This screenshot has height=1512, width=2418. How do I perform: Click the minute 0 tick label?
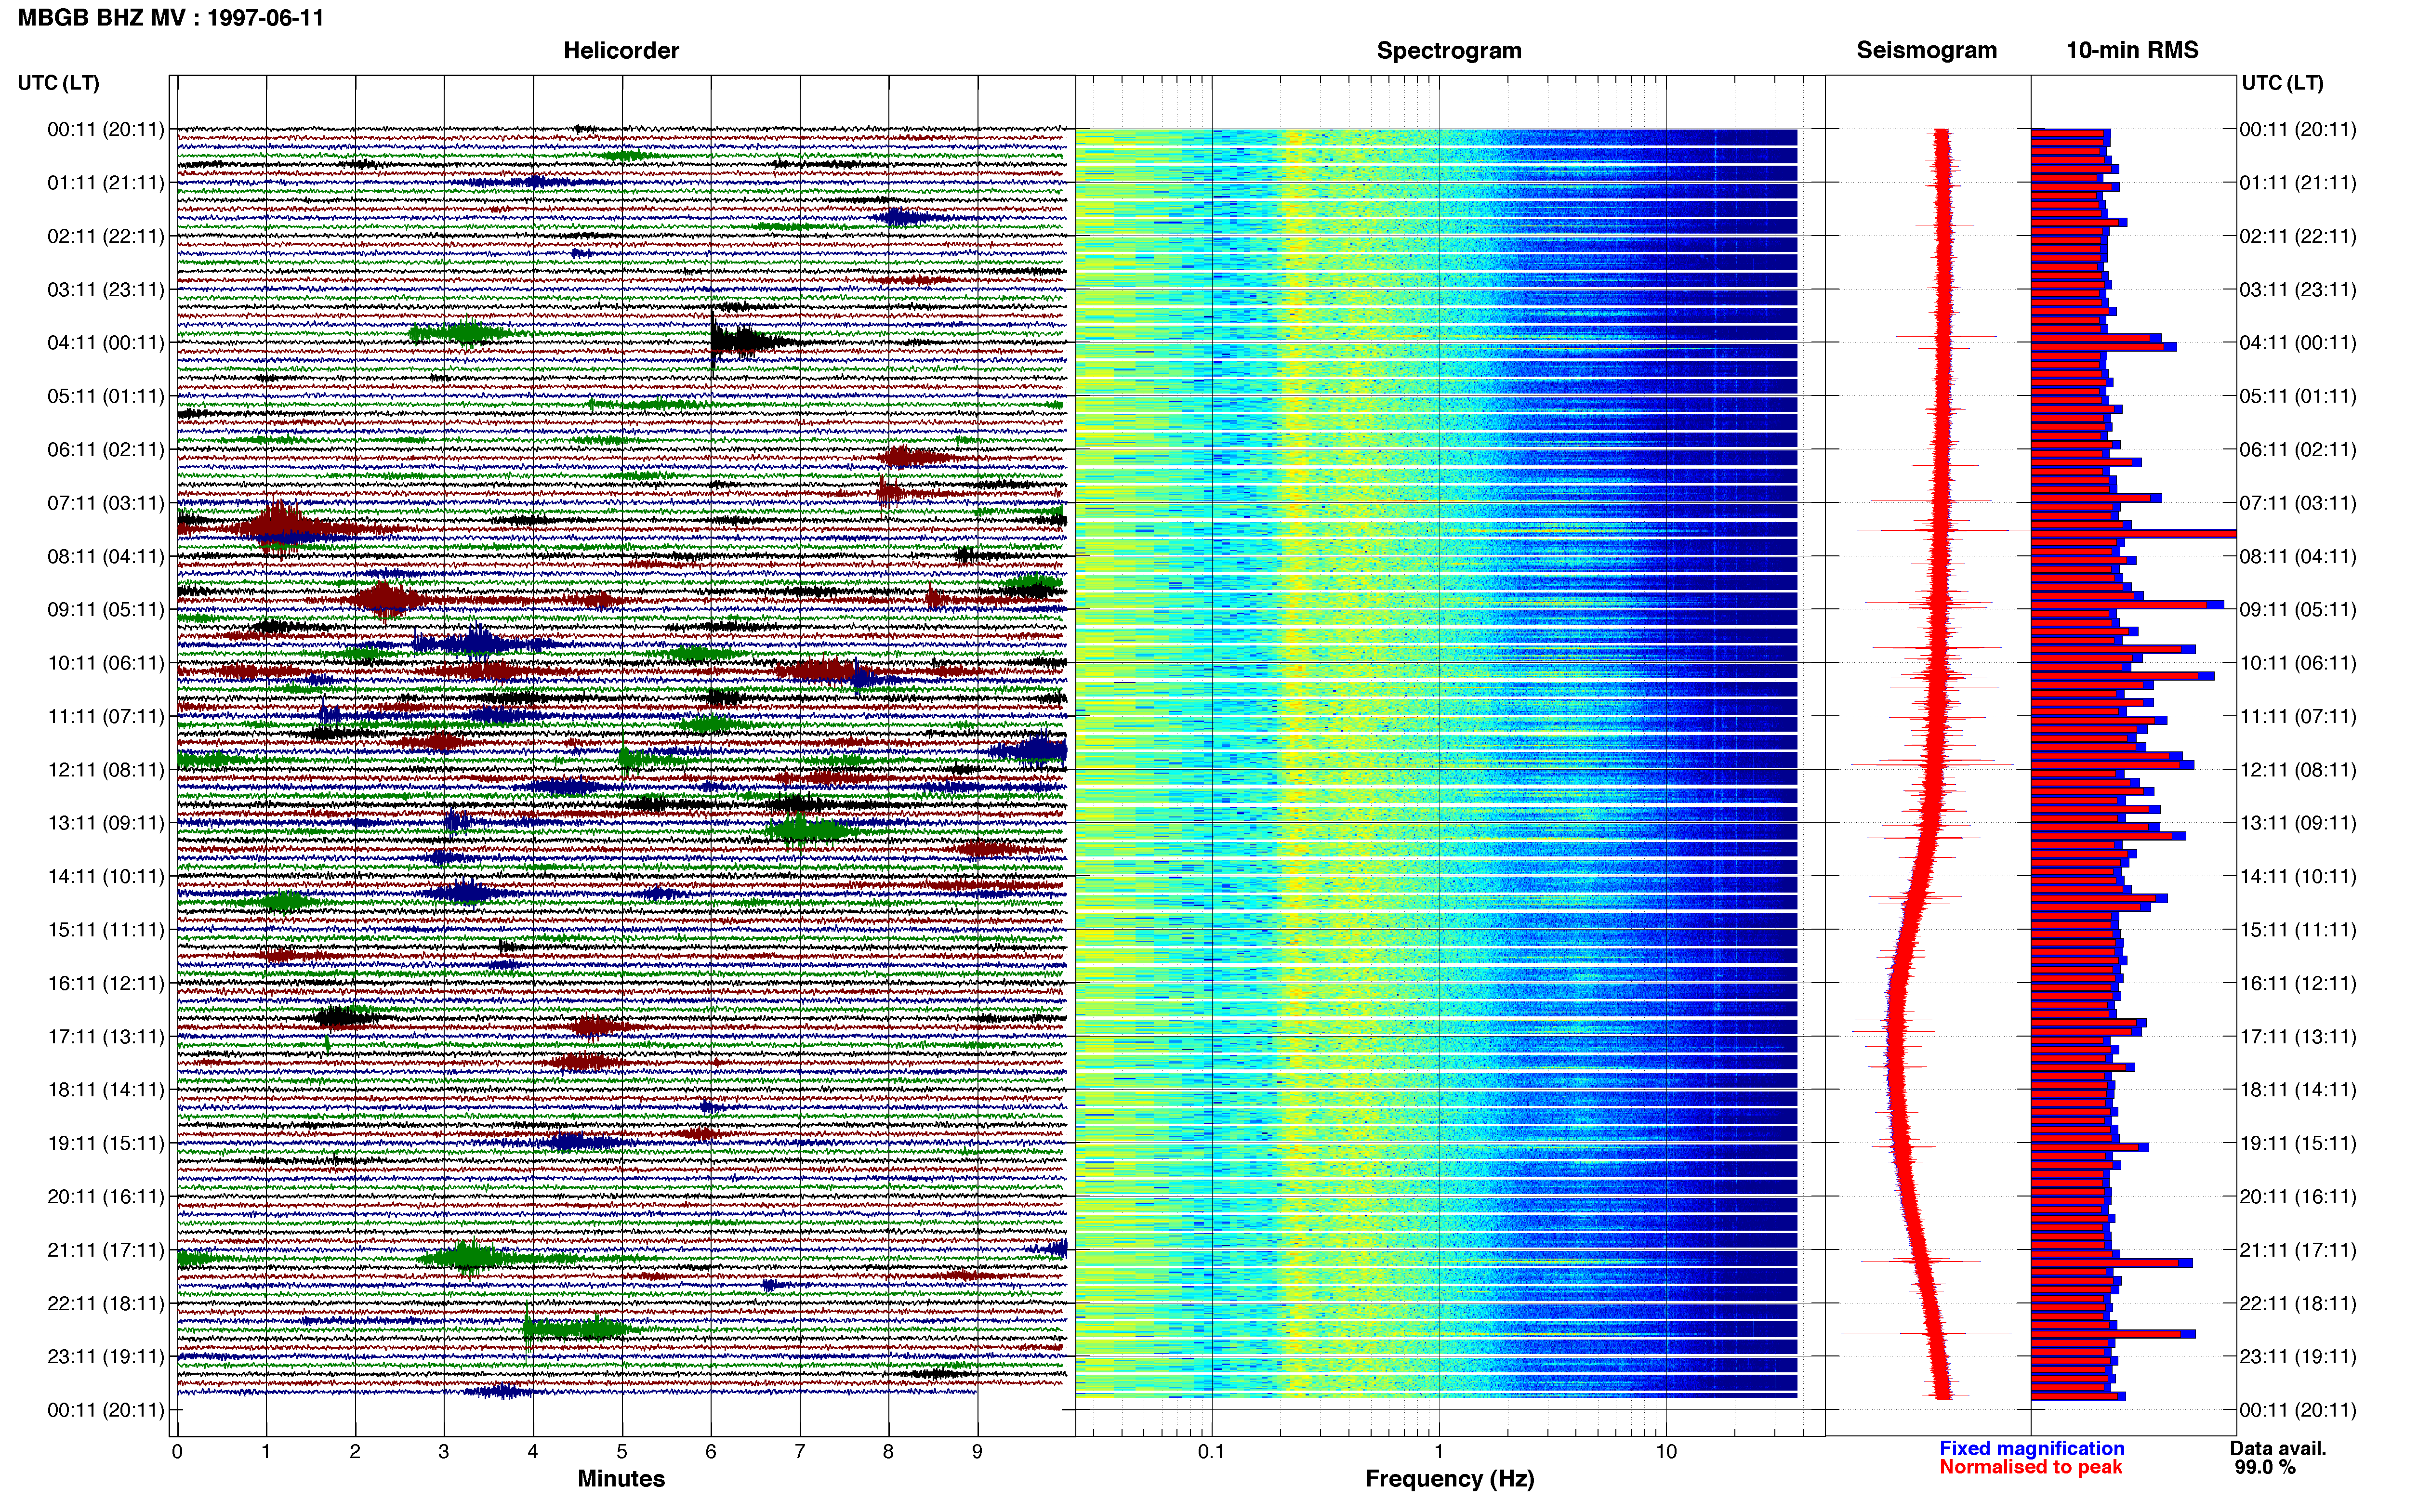pos(177,1452)
